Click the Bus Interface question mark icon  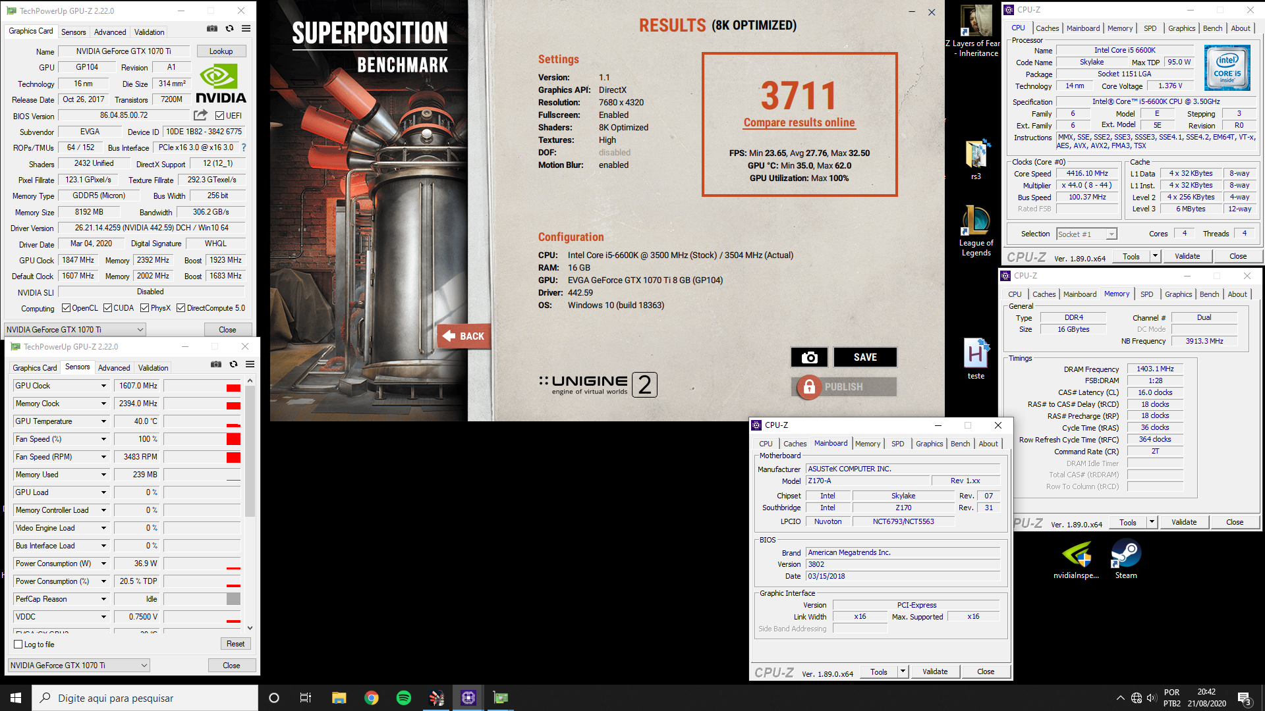tap(244, 147)
